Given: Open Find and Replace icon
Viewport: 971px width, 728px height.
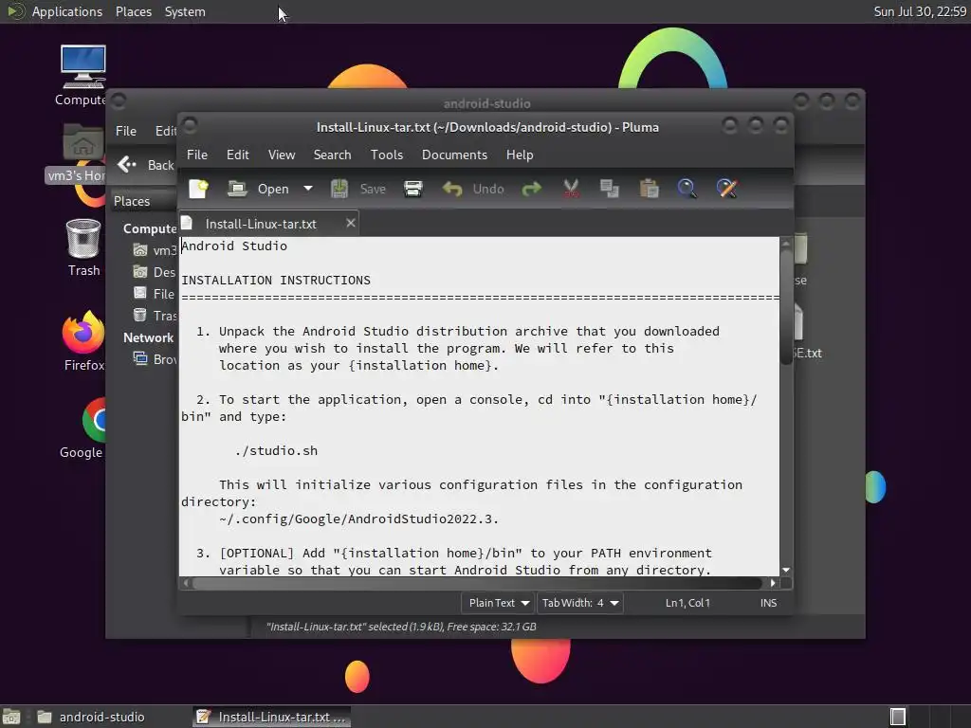Looking at the screenshot, I should (x=727, y=189).
